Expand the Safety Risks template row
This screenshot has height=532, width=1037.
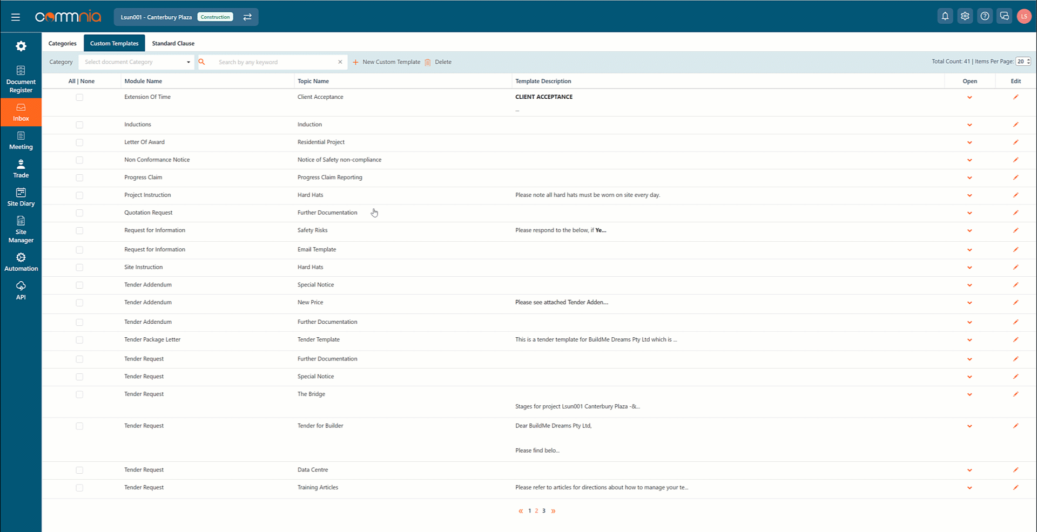tap(969, 231)
